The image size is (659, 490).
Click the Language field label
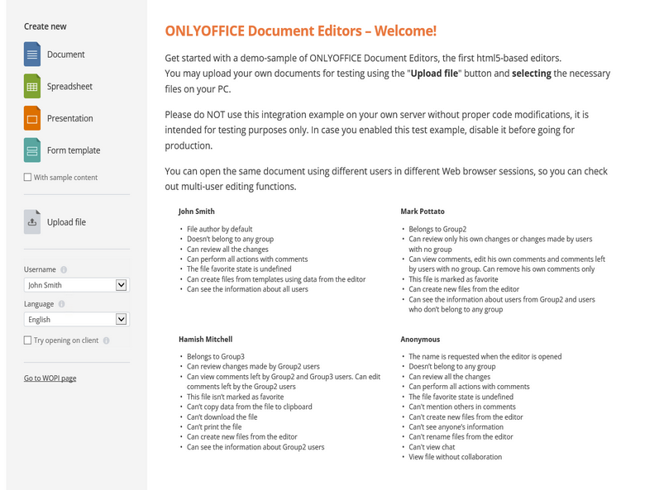[39, 304]
